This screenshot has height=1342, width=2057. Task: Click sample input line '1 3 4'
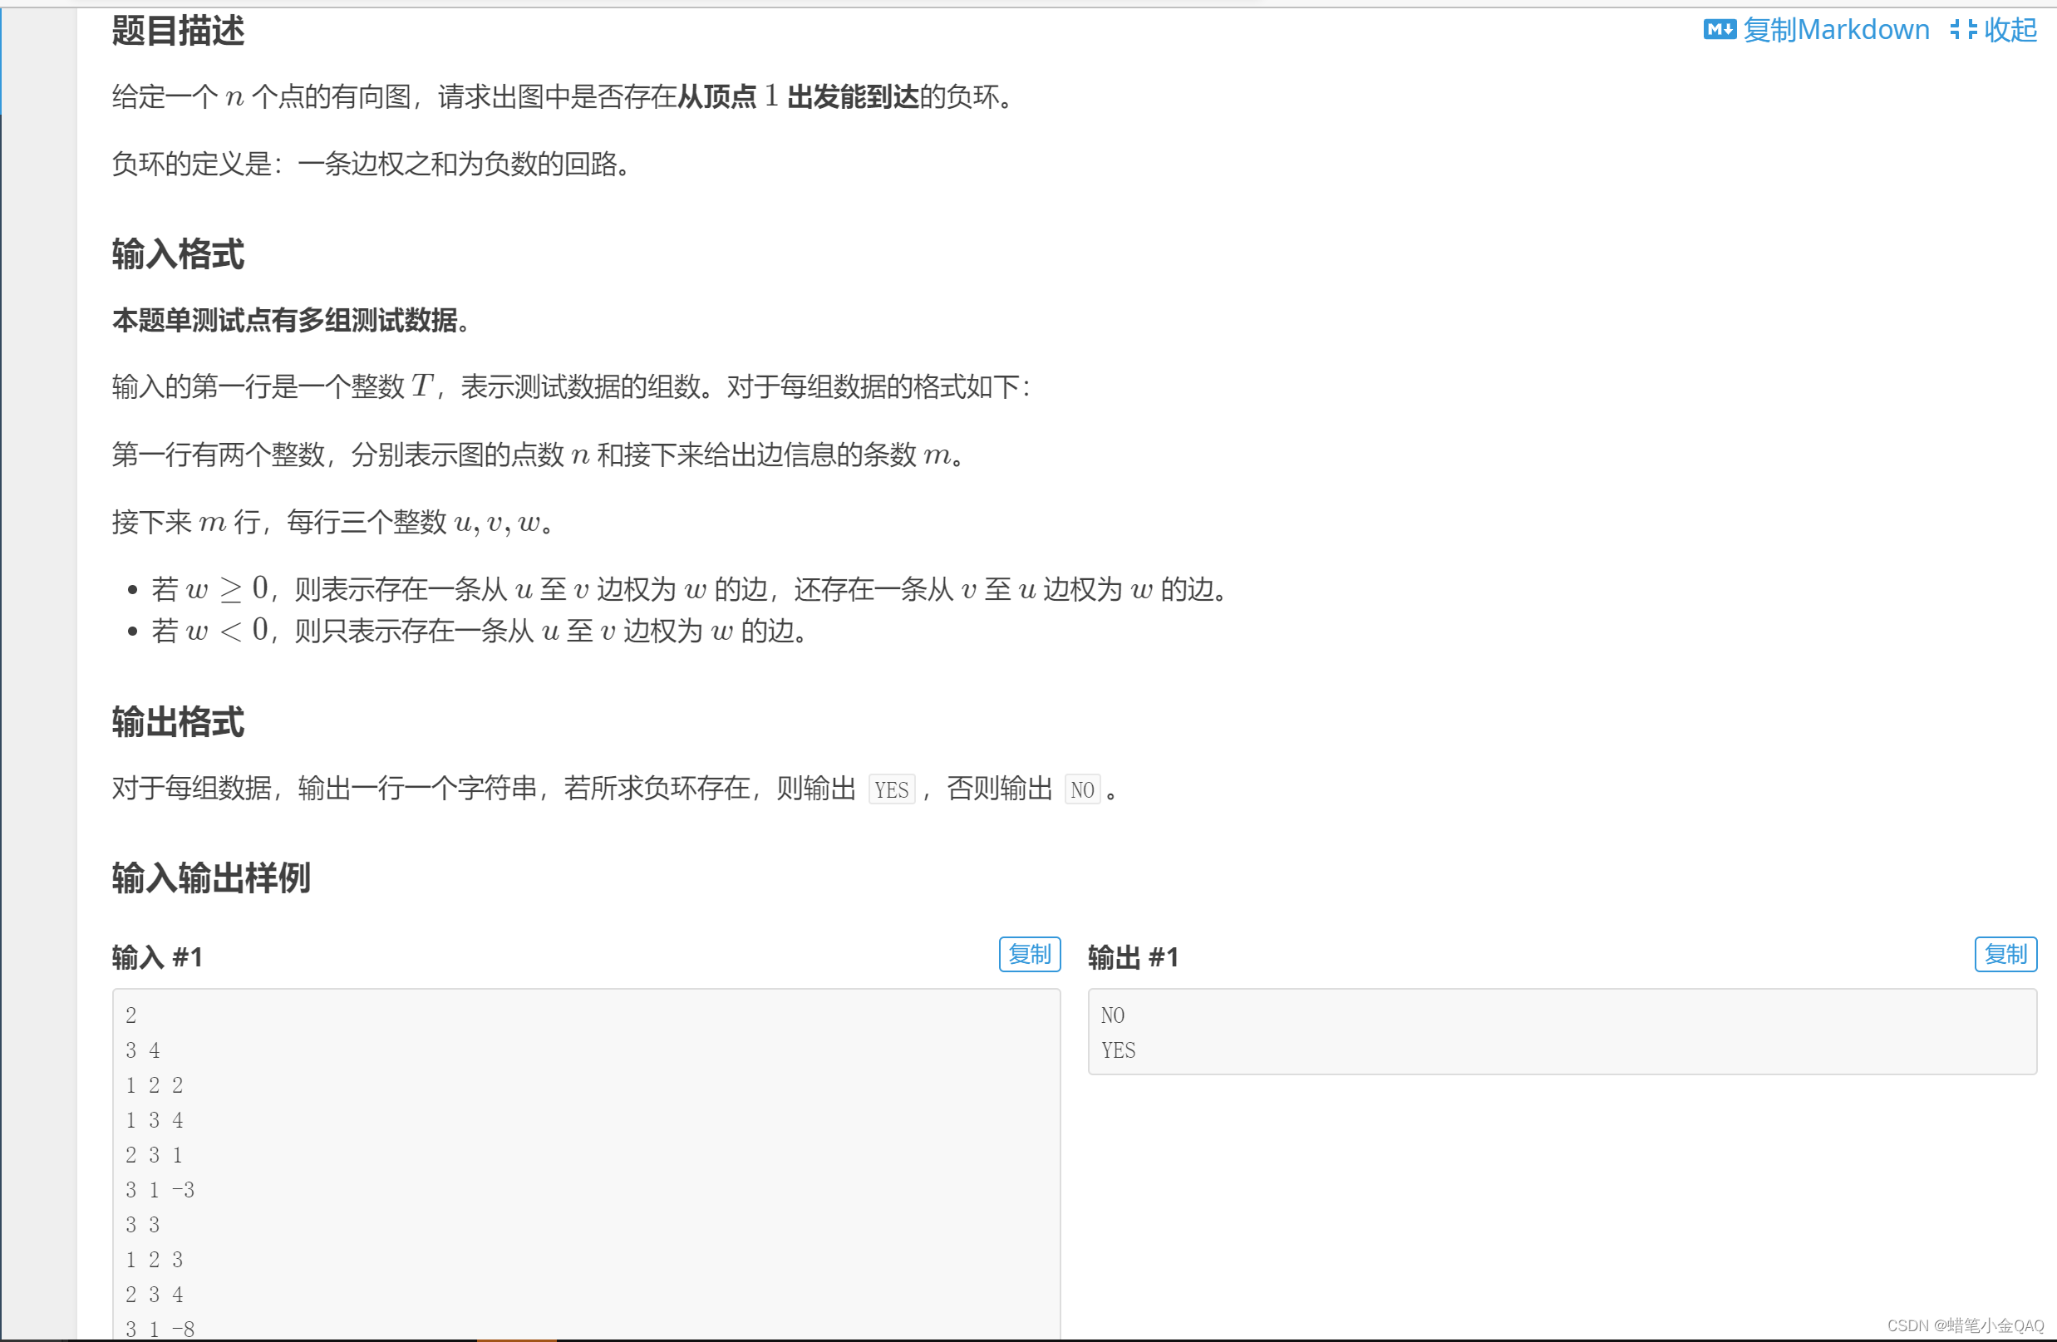[154, 1121]
